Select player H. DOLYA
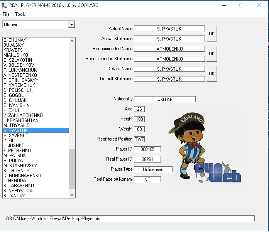Screen dimensions: 269x232 [36, 161]
